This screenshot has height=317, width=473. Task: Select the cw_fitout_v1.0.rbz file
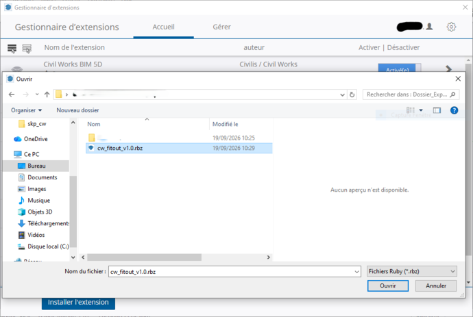179,149
